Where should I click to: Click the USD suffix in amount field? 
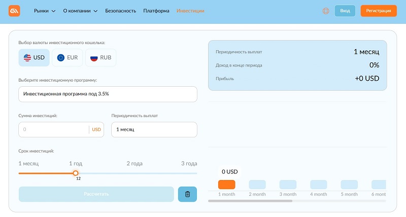pos(96,130)
